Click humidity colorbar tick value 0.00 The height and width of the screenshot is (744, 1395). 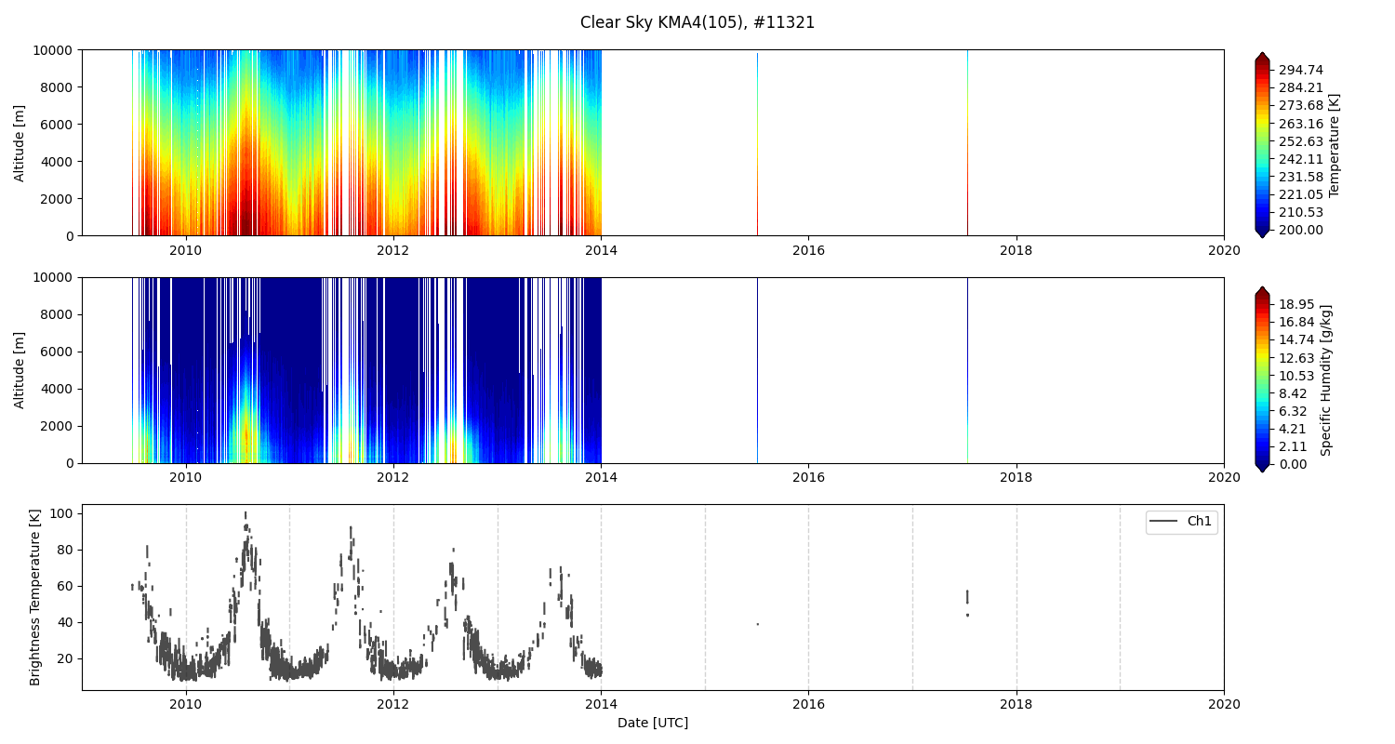[x=1294, y=464]
